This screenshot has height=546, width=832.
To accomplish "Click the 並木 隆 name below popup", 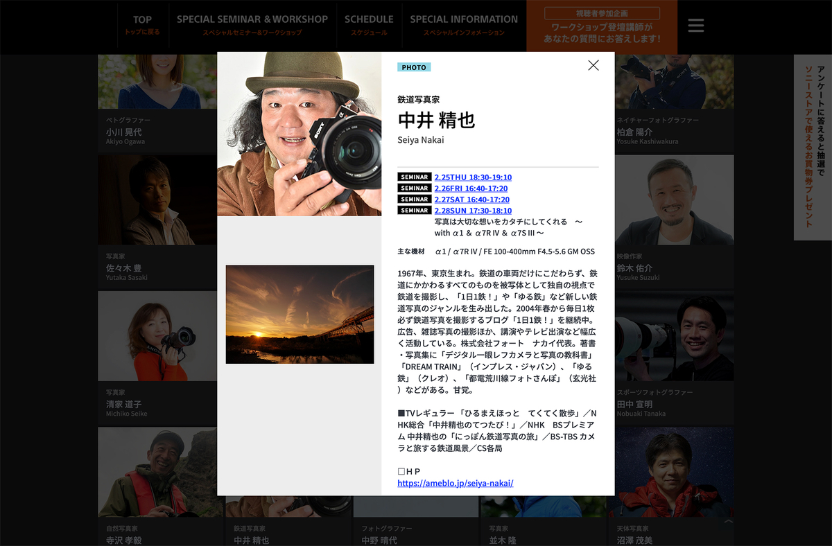I will 503,540.
